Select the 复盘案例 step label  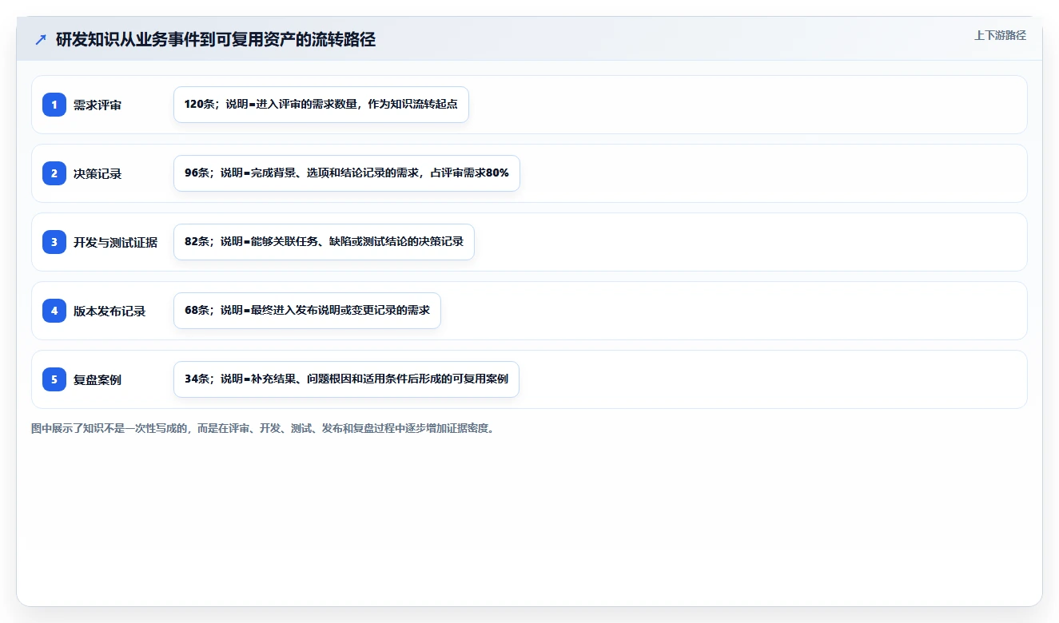98,379
